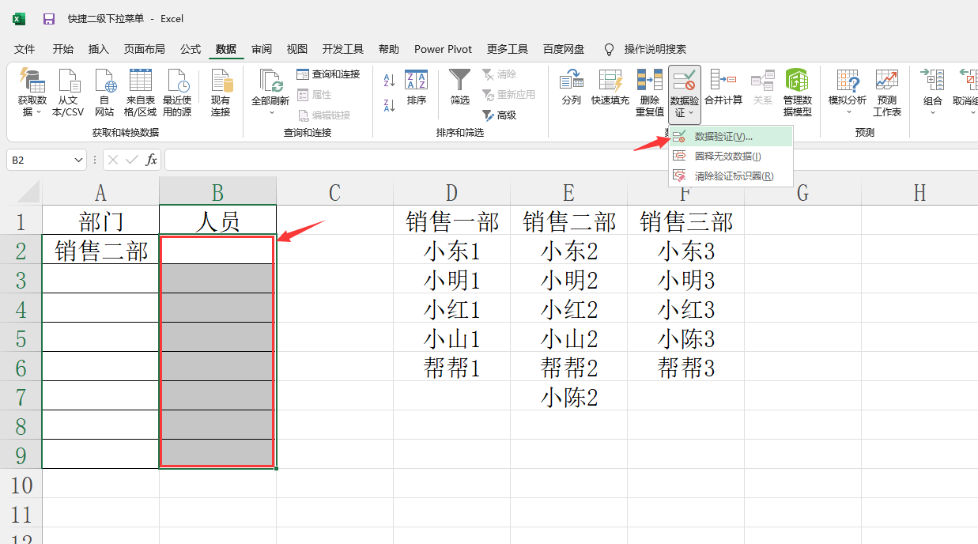Select cell A1 labeled 部门

pyautogui.click(x=101, y=221)
